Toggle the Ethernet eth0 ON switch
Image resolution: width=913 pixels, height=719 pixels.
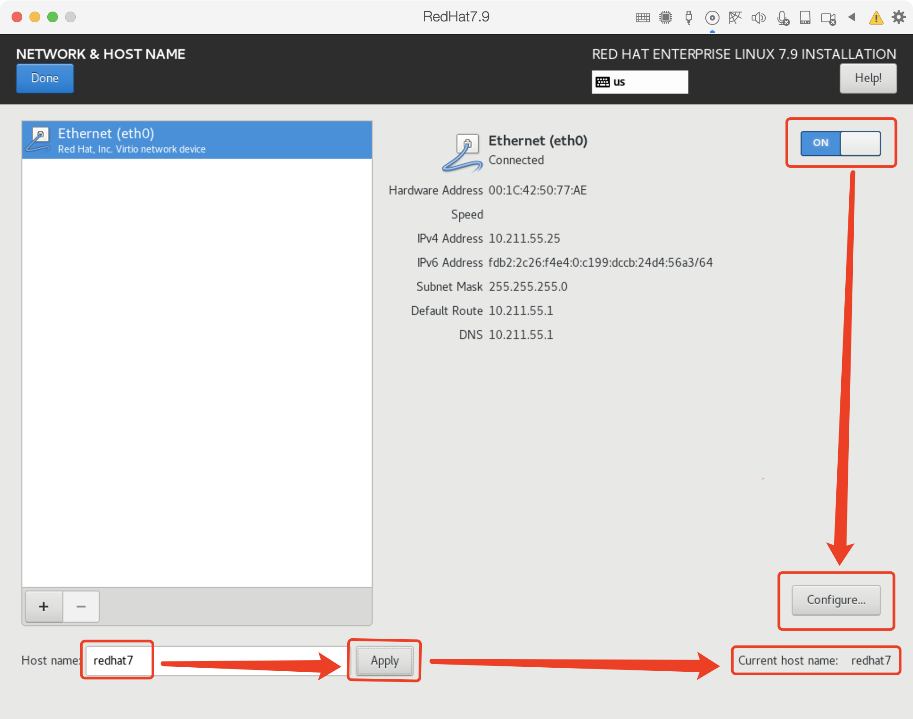click(840, 143)
